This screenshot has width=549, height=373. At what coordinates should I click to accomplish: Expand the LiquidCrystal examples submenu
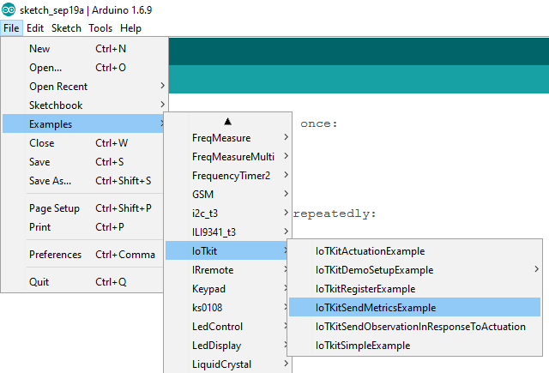coord(227,364)
